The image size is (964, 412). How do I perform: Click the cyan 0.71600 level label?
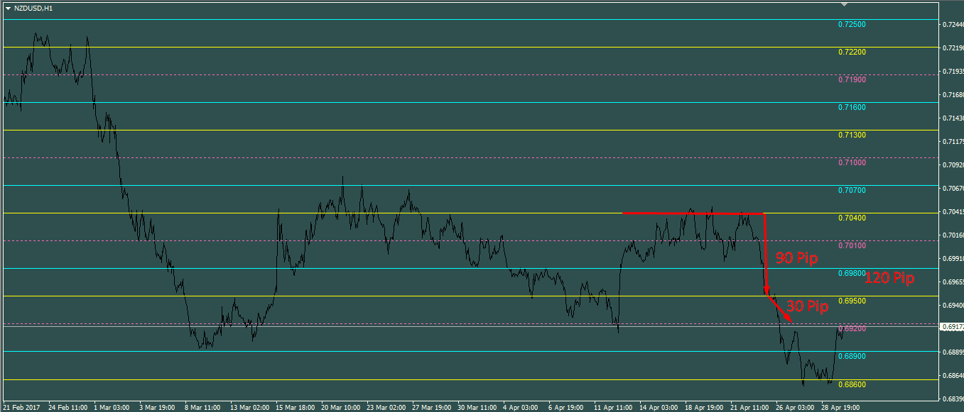coord(852,108)
